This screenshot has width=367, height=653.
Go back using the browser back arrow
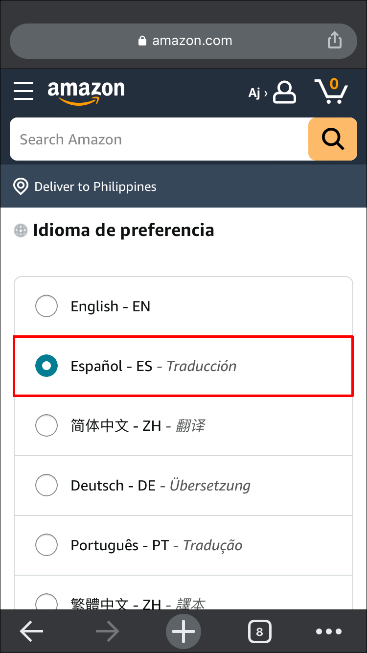tap(31, 631)
